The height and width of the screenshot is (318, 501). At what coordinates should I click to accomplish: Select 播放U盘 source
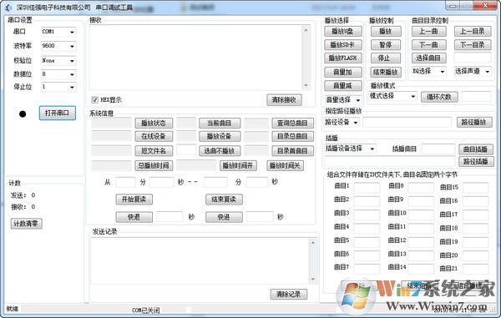(343, 31)
